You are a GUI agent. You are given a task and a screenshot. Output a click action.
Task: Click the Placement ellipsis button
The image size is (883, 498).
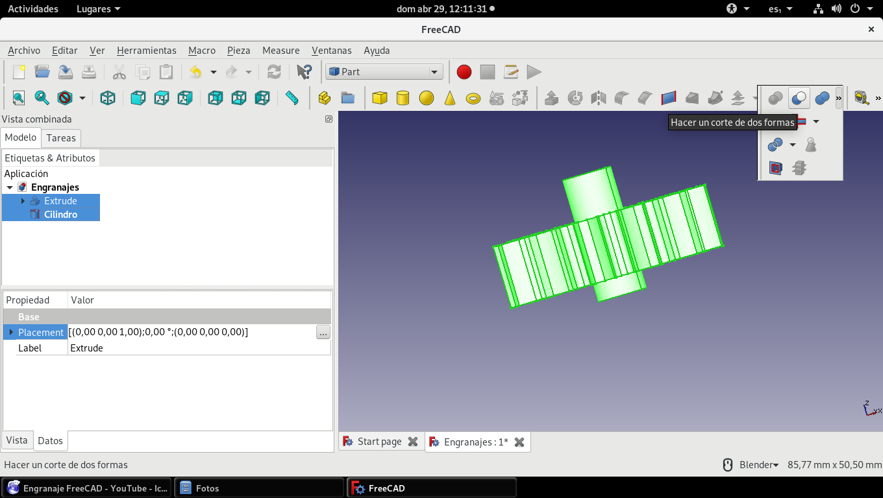click(323, 332)
